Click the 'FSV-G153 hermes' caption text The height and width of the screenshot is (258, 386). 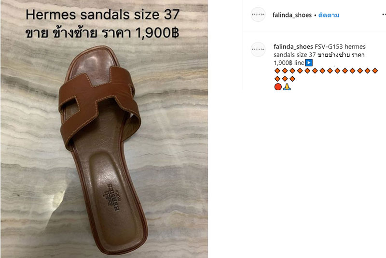point(340,46)
